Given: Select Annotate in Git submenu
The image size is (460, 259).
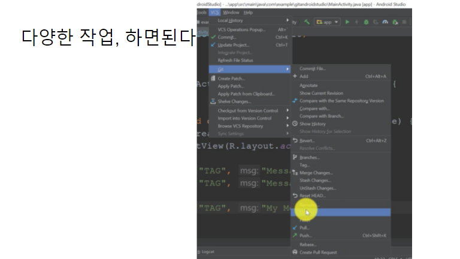Looking at the screenshot, I should pos(341,86).
